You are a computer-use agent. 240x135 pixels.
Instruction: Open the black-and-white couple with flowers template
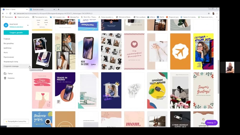[180, 91]
